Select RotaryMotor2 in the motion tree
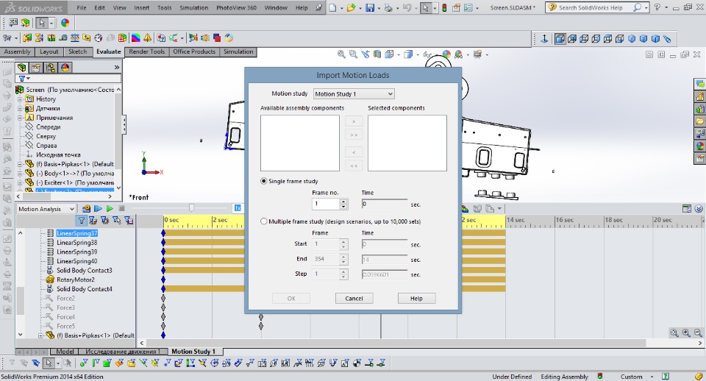706x381 pixels. pos(75,279)
